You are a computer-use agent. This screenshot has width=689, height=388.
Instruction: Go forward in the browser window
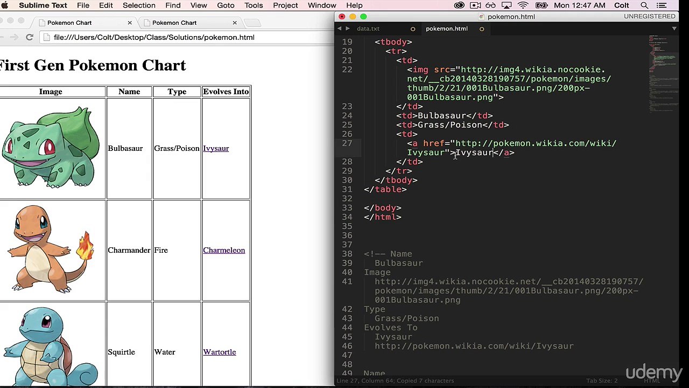14,37
